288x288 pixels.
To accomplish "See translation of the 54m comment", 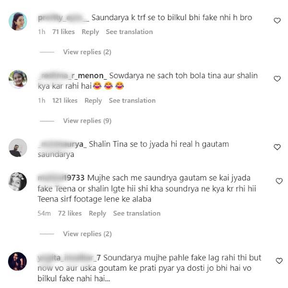I will point(137,213).
